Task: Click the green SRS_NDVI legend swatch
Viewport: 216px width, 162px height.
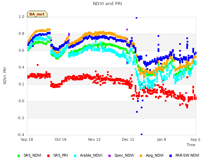Action: (x=19, y=156)
